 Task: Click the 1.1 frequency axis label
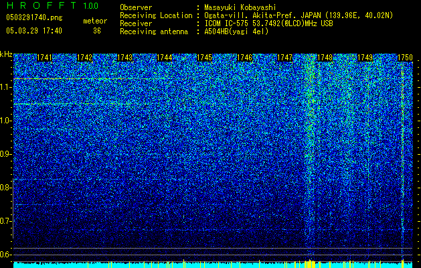(5, 87)
